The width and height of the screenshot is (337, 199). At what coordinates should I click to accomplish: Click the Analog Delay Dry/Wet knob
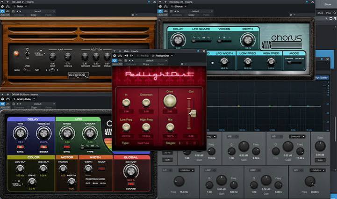131,171
